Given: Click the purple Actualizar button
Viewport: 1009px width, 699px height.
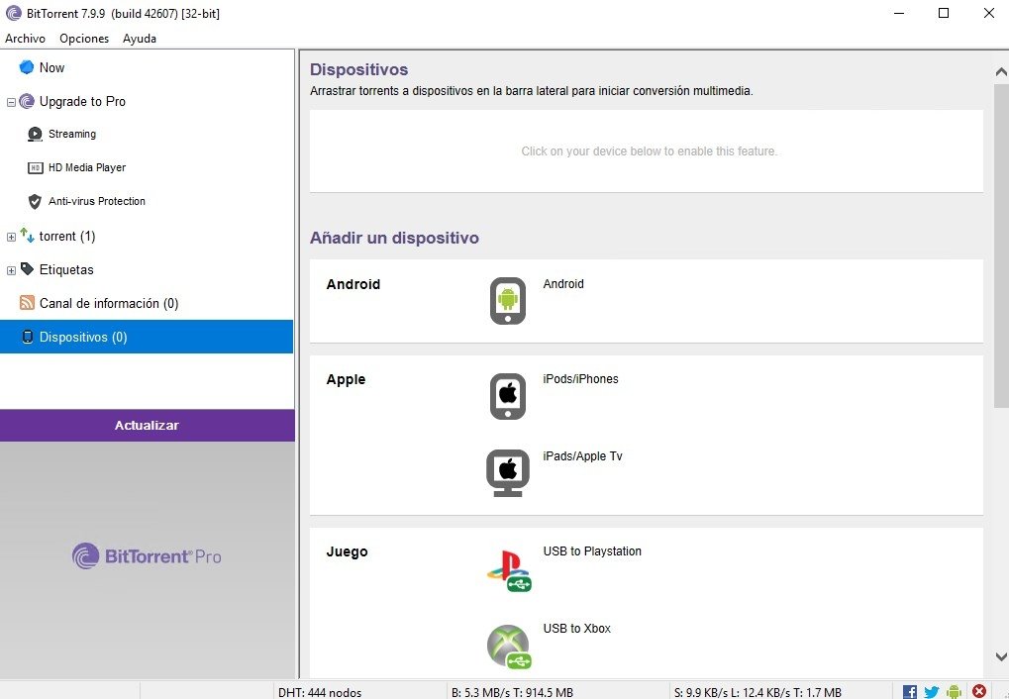Looking at the screenshot, I should [x=147, y=426].
